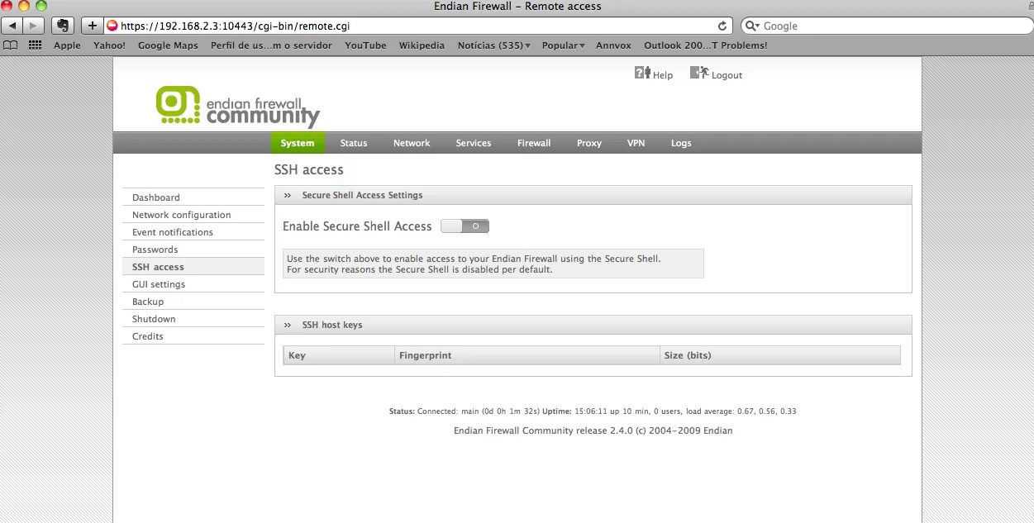Click the Logout exit-door icon
1034x523 pixels.
pos(699,73)
